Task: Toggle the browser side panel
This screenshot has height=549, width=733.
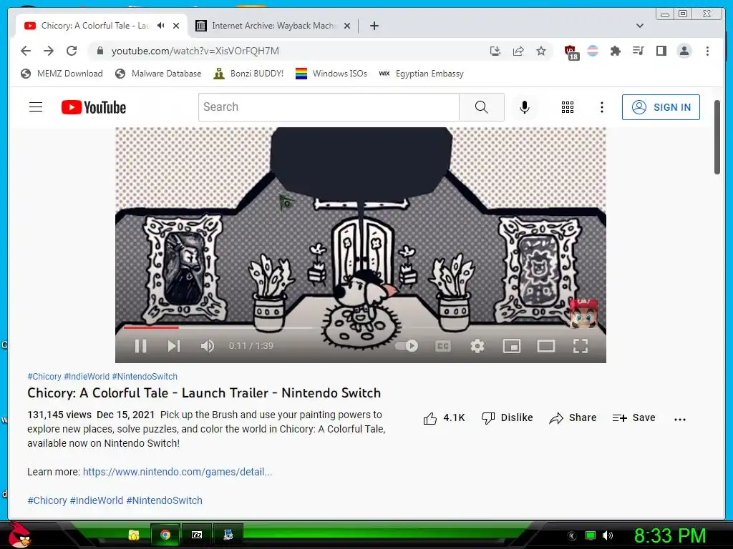Action: pyautogui.click(x=661, y=51)
